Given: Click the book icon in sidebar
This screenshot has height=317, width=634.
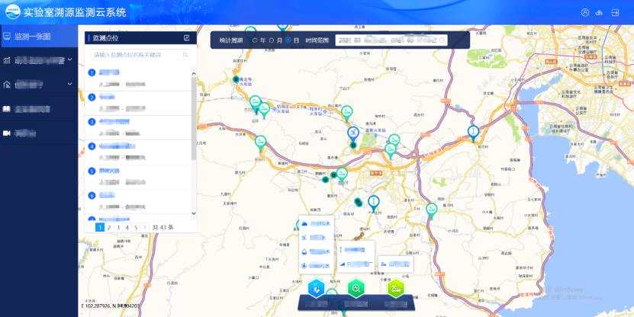Looking at the screenshot, I should point(6,109).
